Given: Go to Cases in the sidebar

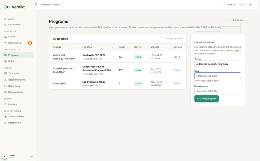Looking at the screenshot, I should click(18, 37).
